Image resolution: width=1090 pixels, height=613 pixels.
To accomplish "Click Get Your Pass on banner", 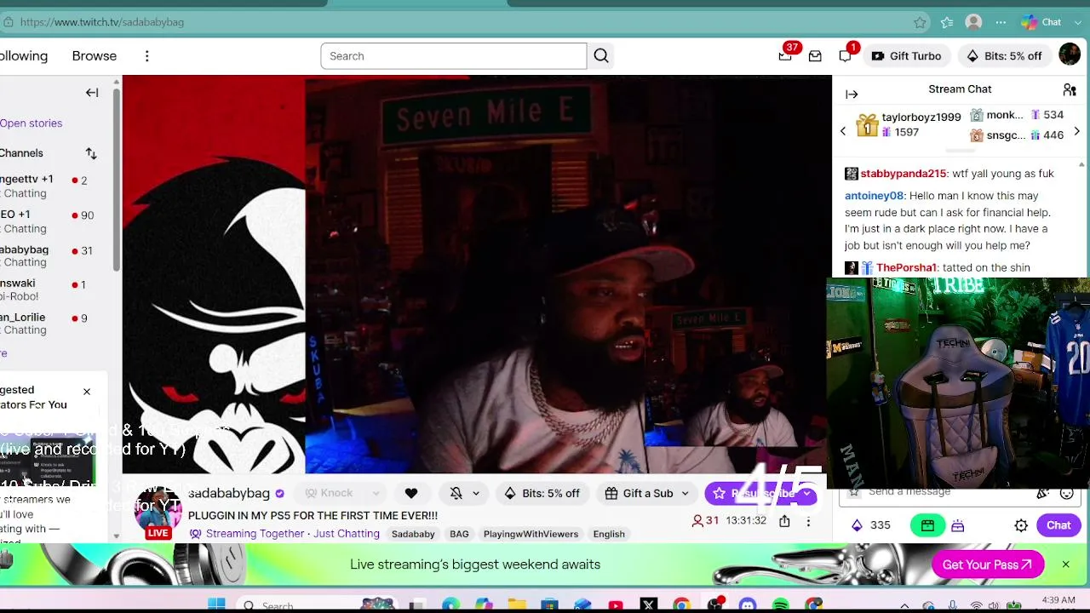I will click(988, 564).
